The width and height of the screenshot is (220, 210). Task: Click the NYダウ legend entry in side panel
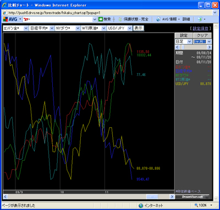coord(194,76)
